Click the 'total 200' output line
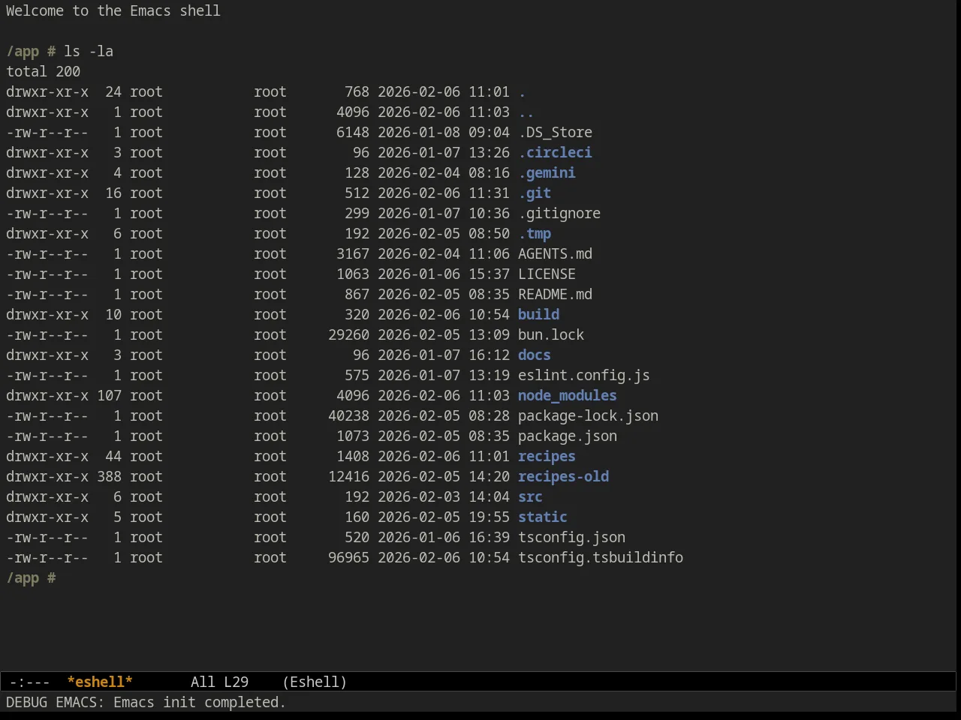This screenshot has width=961, height=720. [x=43, y=71]
